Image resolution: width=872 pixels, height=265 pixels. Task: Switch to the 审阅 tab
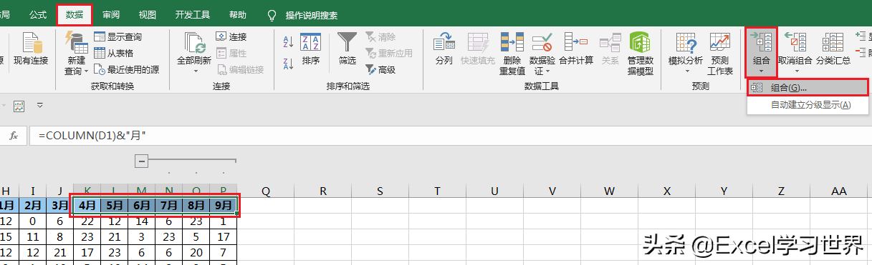[x=111, y=15]
